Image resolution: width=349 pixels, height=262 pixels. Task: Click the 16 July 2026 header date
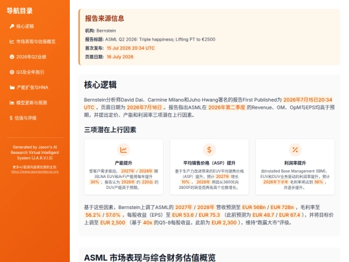click(x=120, y=57)
